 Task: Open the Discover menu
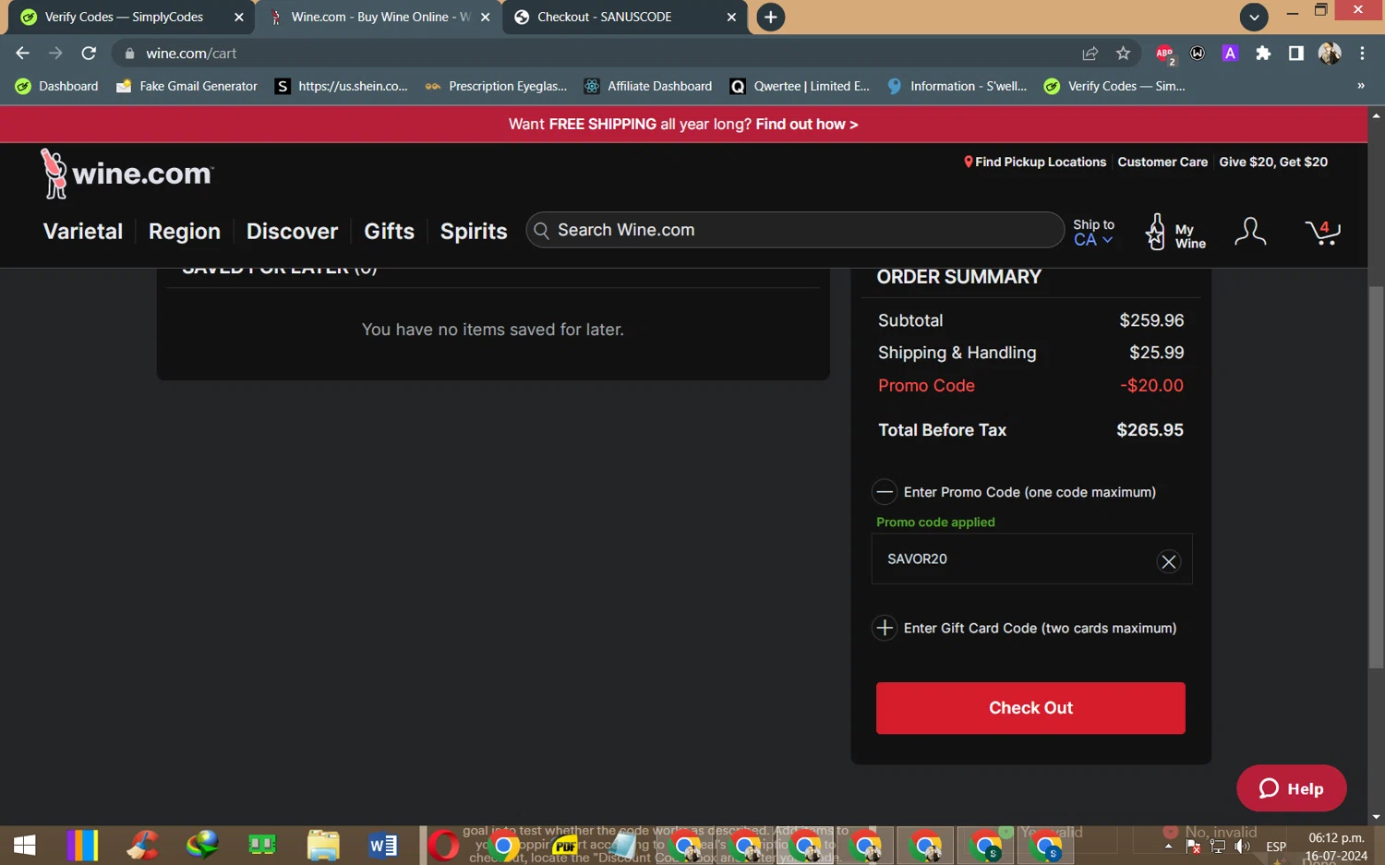[292, 232]
